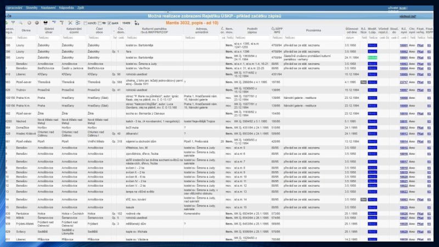Click PKat link in the fara row
439x247 pixels.
point(420,52)
